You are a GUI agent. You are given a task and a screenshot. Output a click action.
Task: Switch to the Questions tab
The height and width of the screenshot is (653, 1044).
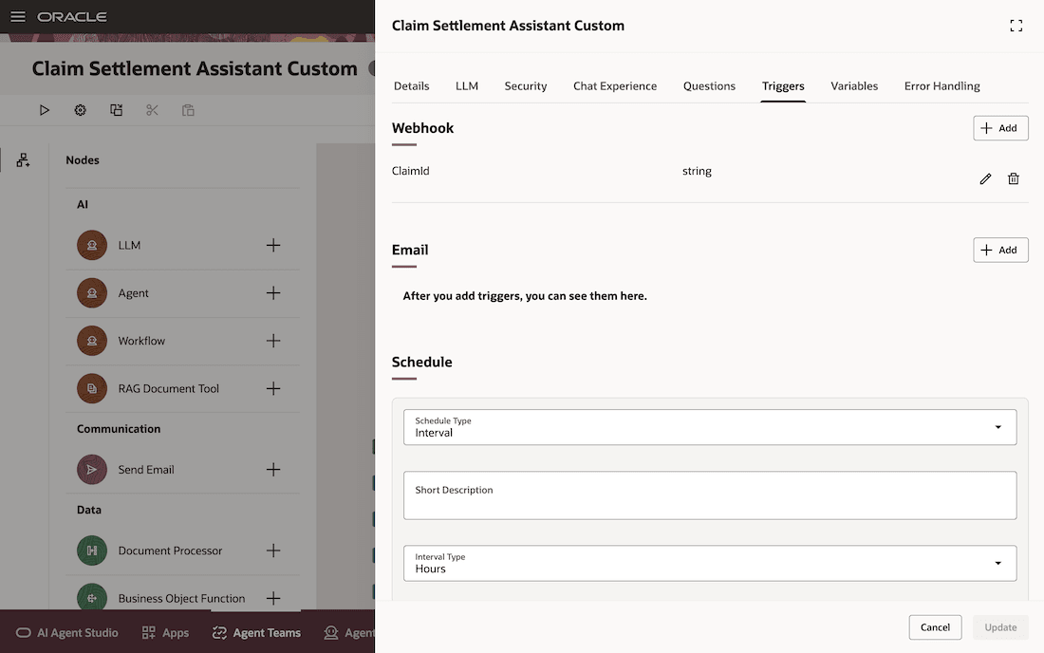click(x=709, y=85)
